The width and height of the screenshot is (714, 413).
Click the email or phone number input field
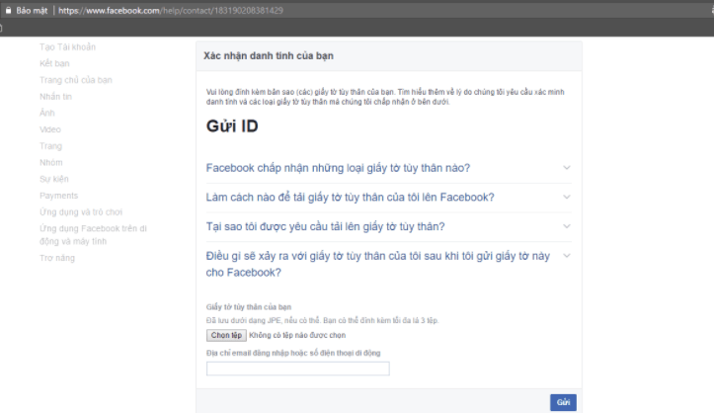pyautogui.click(x=298, y=369)
